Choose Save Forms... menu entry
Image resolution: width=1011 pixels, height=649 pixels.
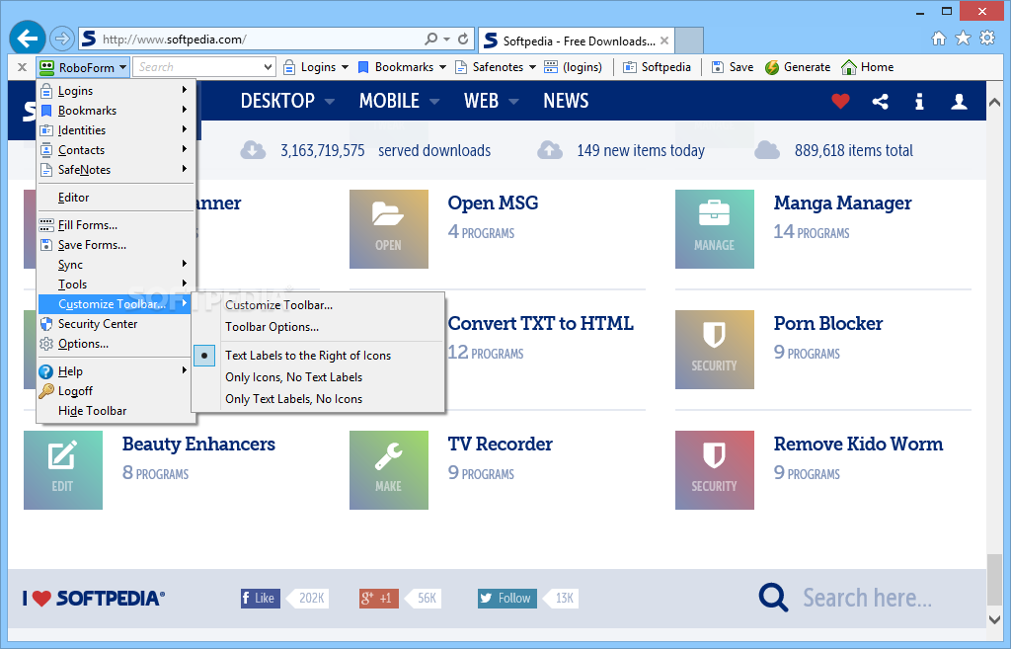tap(115, 245)
